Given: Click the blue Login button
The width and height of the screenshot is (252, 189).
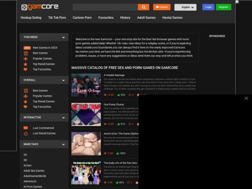Looking at the screenshot, I should point(208,7).
